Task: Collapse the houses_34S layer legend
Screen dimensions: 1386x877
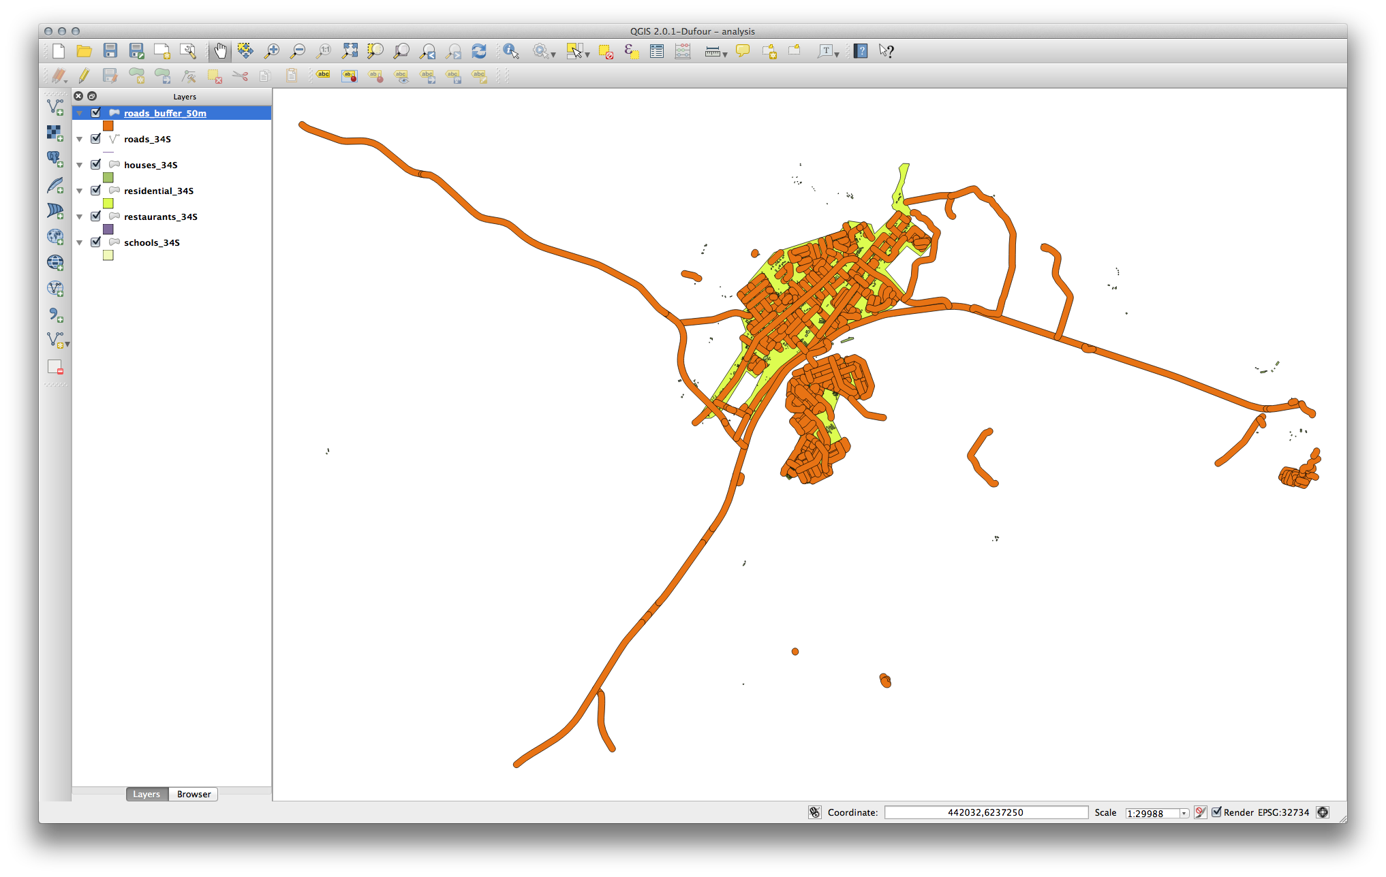Action: (x=80, y=165)
